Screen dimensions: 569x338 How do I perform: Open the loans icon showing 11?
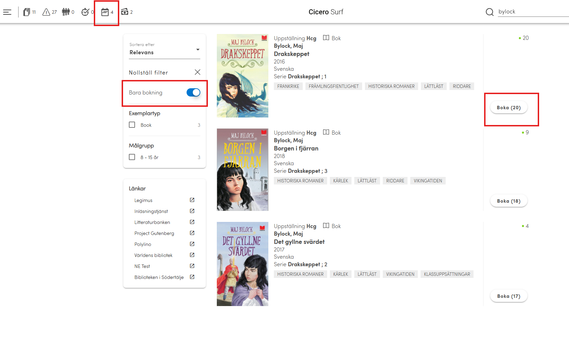coord(29,12)
